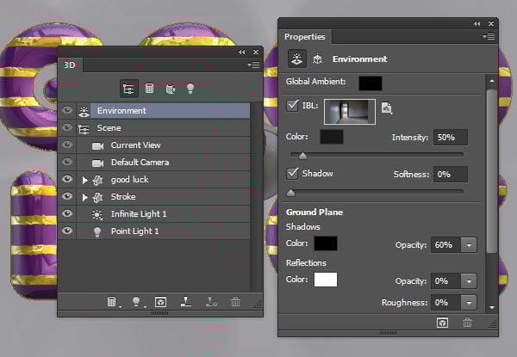Image resolution: width=517 pixels, height=357 pixels.
Task: Toggle visibility of Infinite Light 1
Action: pos(67,214)
